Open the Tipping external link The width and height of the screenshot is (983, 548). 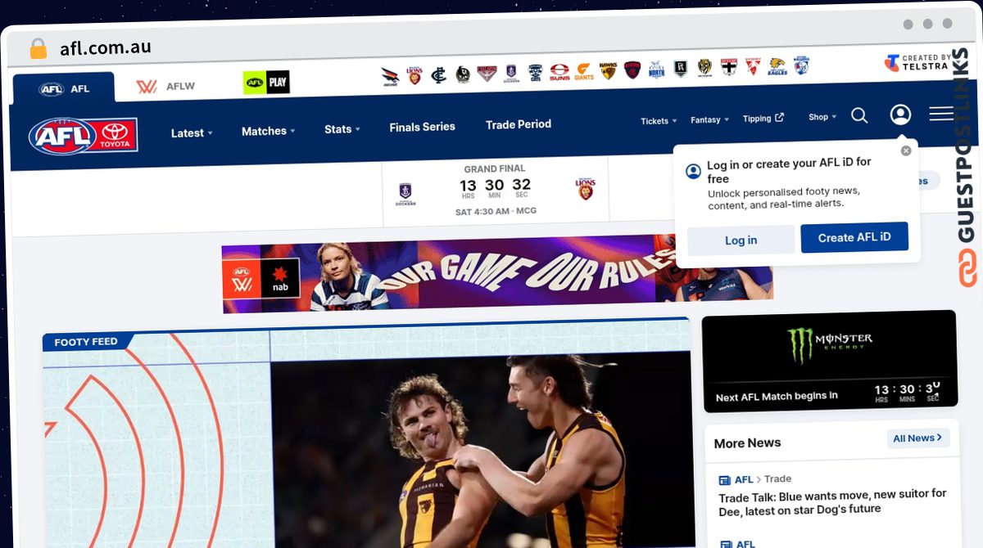pyautogui.click(x=763, y=119)
